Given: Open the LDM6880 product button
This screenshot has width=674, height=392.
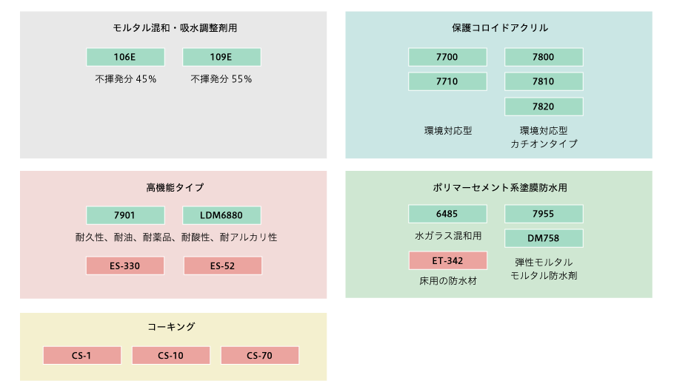Looking at the screenshot, I should tap(221, 215).
